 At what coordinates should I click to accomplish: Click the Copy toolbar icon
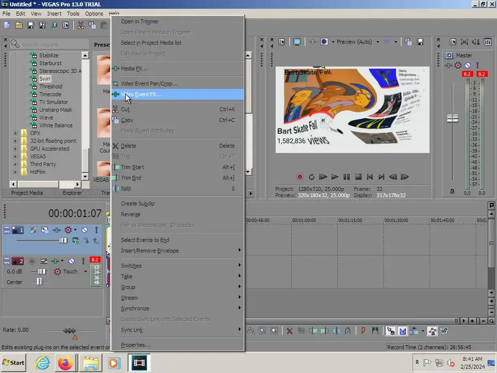click(92, 25)
